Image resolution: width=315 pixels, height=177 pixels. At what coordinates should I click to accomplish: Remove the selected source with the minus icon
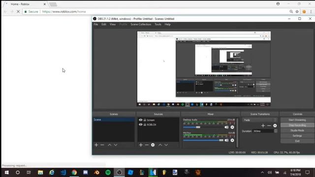coord(147,145)
